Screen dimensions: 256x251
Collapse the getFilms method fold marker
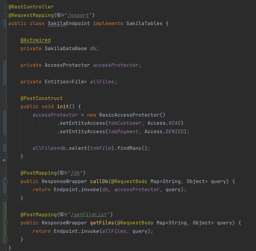[x=6, y=223]
